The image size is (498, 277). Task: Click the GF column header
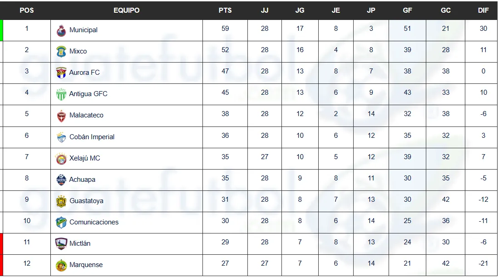407,10
